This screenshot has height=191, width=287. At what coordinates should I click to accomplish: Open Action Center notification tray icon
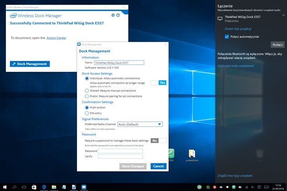coord(259,187)
